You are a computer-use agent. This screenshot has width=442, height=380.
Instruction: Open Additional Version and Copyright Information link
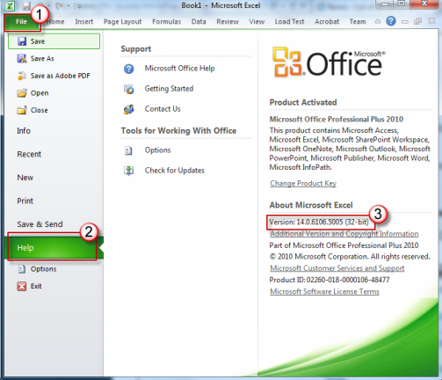[344, 234]
